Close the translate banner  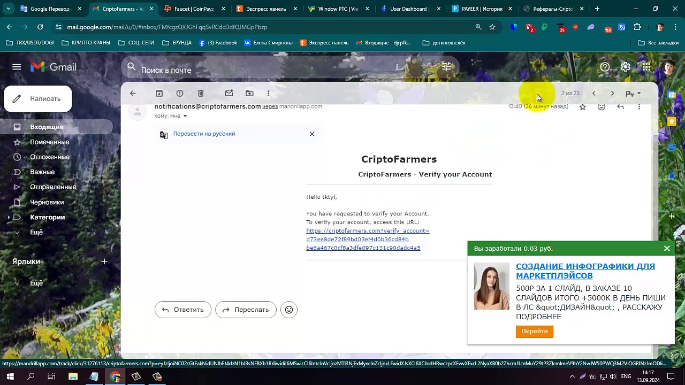[312, 134]
